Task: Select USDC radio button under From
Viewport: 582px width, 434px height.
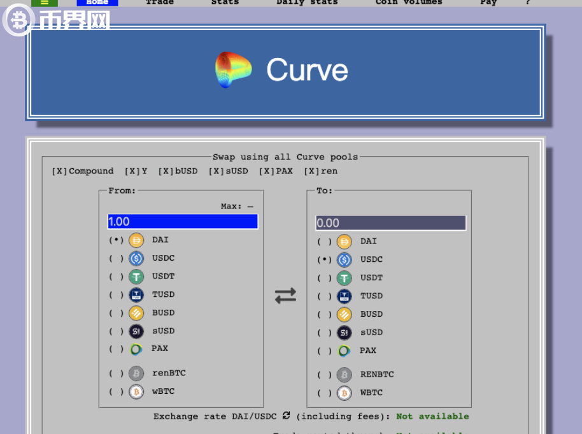Action: coord(116,258)
